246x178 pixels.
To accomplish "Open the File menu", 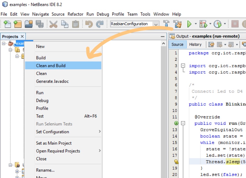I will [4, 14].
